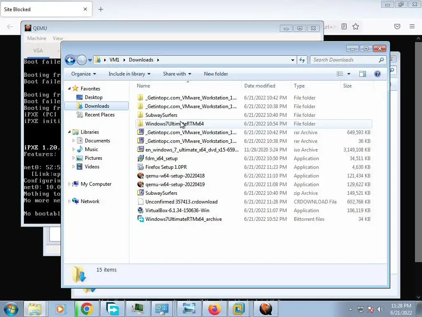Open the address bar history dropdown
The image size is (422, 317).
pos(293,60)
